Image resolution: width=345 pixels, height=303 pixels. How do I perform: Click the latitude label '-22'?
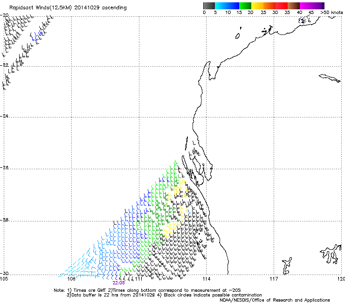click(x=5, y=65)
